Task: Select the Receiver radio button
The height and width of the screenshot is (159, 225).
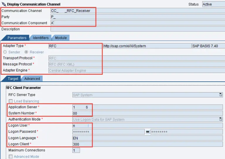Action: [26, 52]
